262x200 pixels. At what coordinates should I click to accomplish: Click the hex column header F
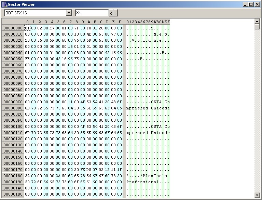[120, 22]
